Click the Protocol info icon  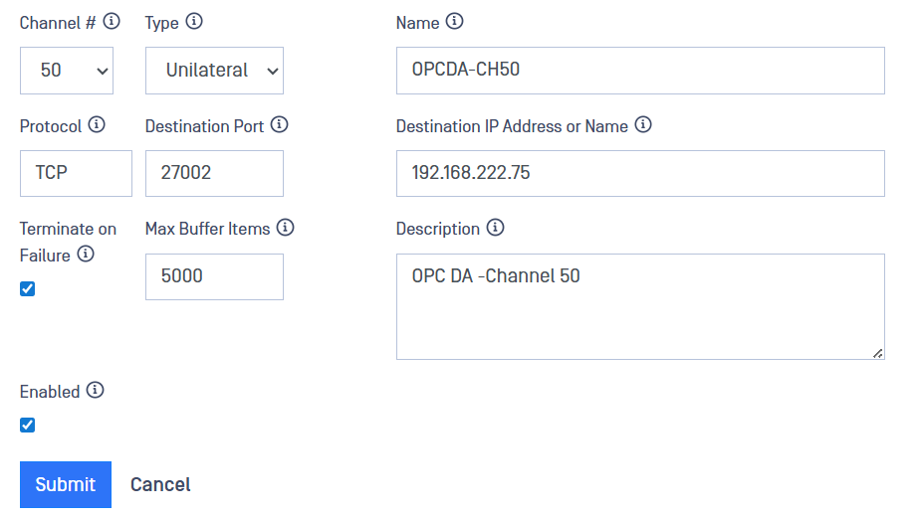click(x=97, y=124)
